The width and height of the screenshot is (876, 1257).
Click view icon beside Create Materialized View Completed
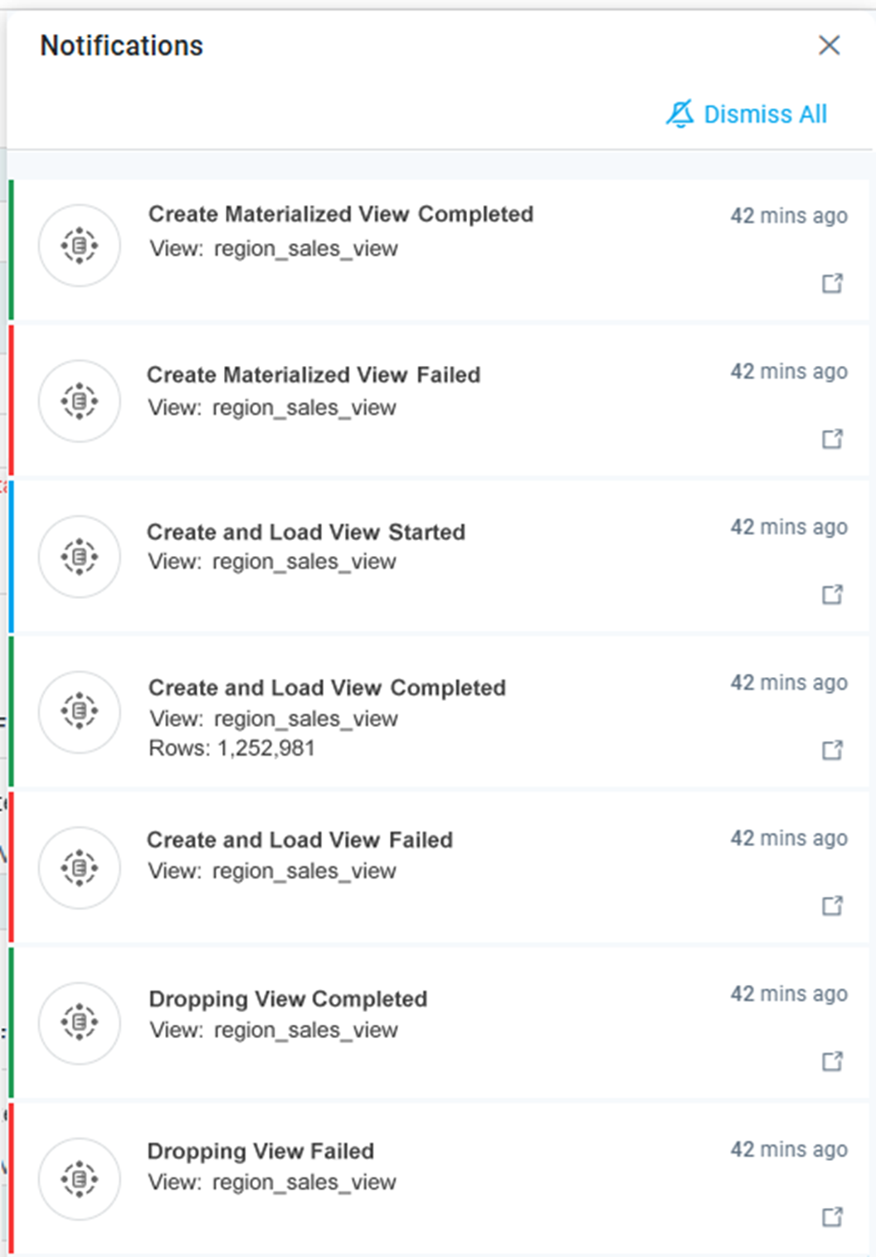[80, 246]
